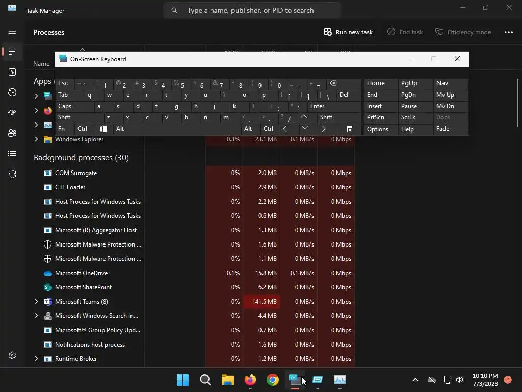Open the Task Manager hamburger navigation menu
Viewport: 522px width, 392px height.
12,31
